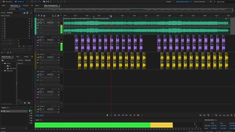
Task: Show Inputs/Outputs in track header toolbar
Action: (x=36, y=16)
